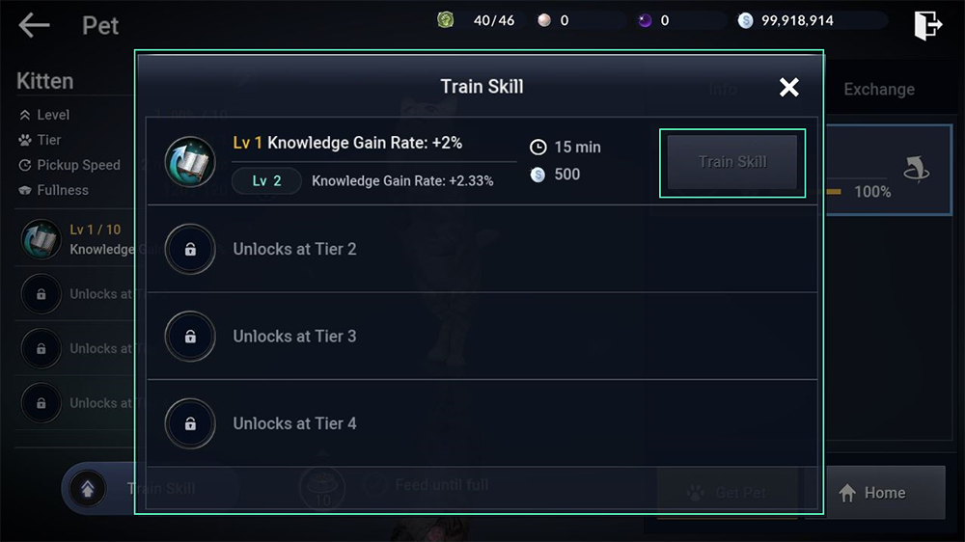Tap the lock icon for Tier 4 skill
Viewport: 965px width, 542px height.
[x=190, y=423]
